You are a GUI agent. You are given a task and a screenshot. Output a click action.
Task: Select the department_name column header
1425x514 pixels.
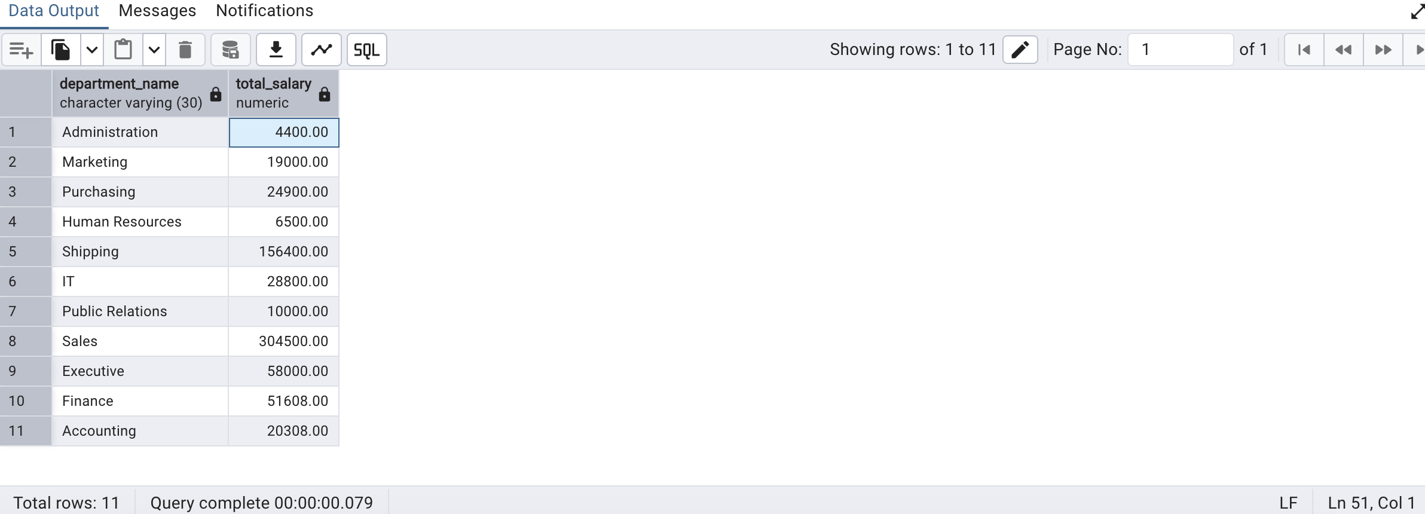pos(132,93)
